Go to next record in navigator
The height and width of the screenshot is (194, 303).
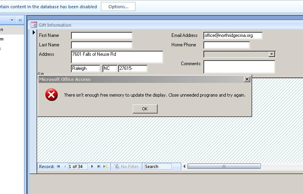92,167
